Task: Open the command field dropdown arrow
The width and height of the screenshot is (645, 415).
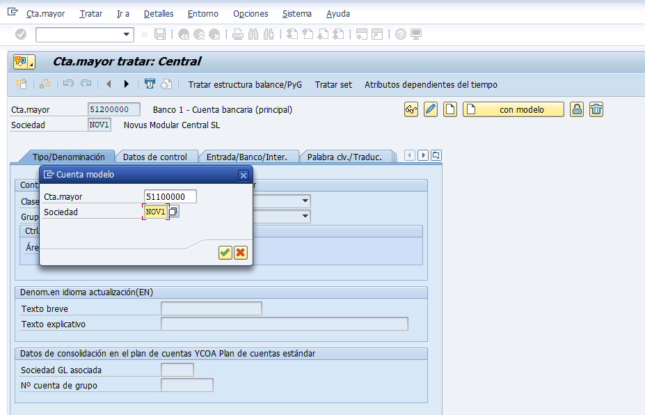Action: pos(126,34)
